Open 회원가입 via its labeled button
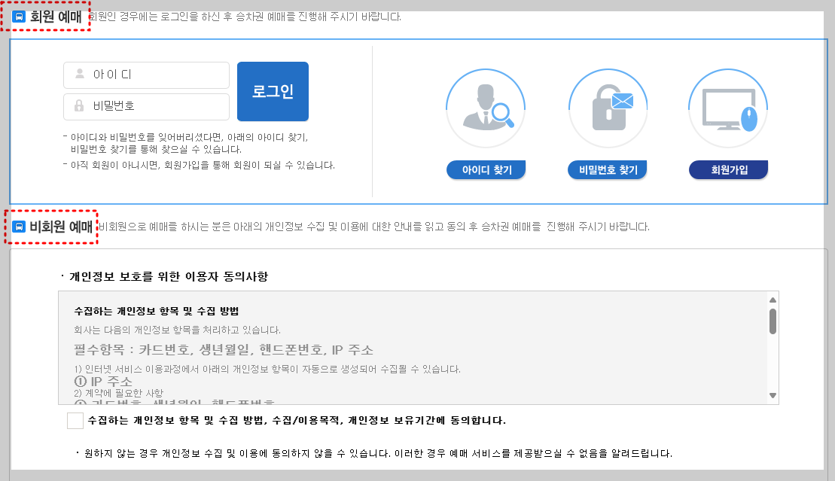835x481 pixels. click(728, 169)
